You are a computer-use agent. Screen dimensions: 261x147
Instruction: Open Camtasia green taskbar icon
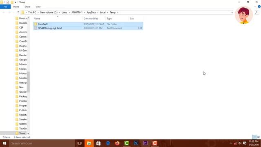tap(127, 143)
